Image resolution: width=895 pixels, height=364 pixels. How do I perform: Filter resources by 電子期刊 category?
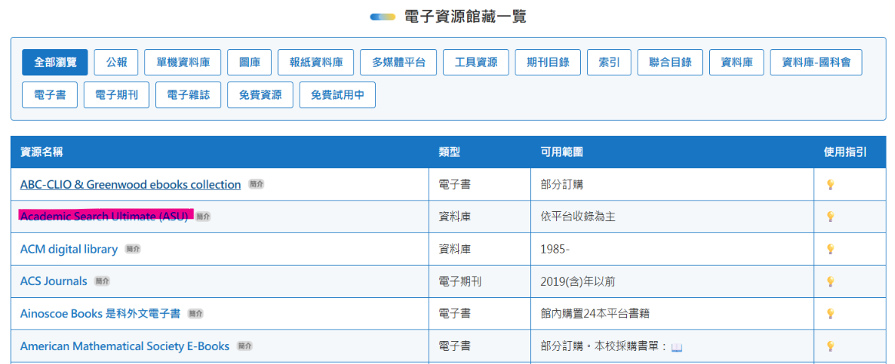tap(116, 94)
